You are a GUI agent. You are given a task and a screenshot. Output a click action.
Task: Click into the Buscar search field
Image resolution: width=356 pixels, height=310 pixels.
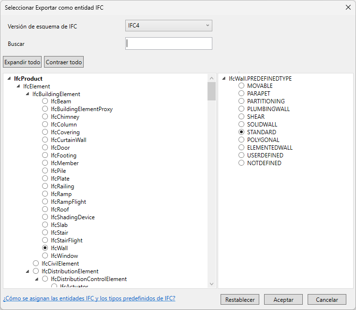click(168, 43)
